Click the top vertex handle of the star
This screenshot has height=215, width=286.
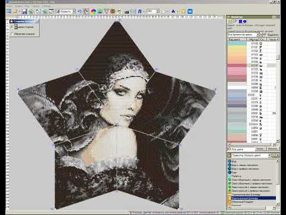pos(119,20)
